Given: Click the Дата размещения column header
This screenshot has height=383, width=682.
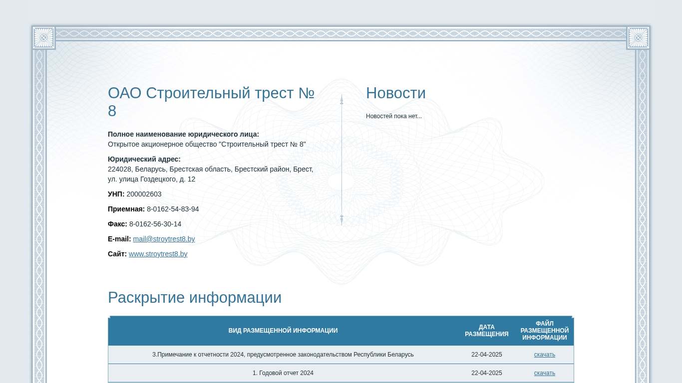Looking at the screenshot, I should click(x=486, y=331).
